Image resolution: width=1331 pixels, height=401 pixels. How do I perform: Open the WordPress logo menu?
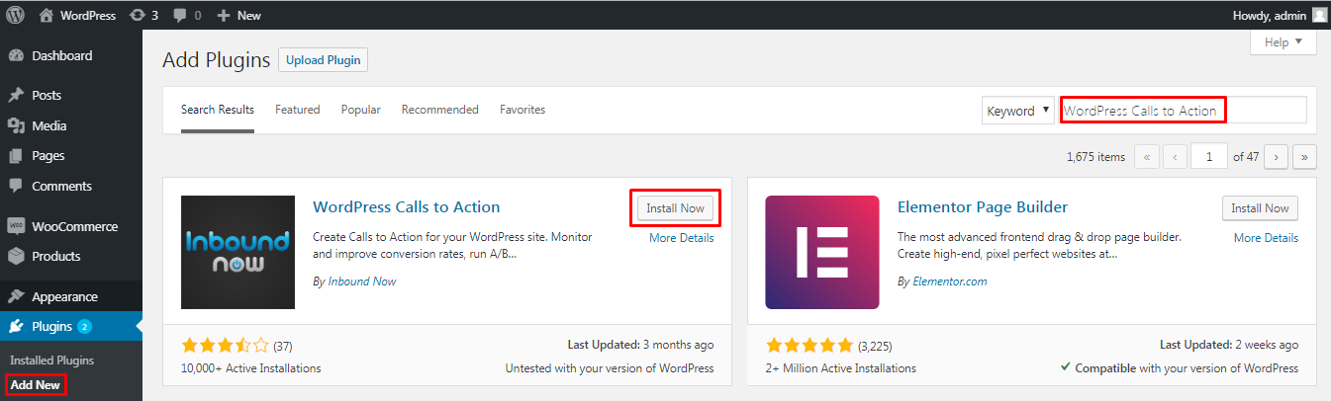[x=16, y=15]
